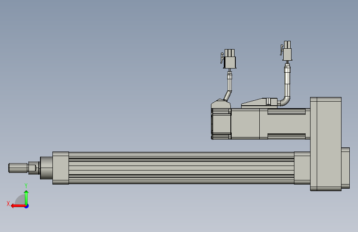Select the small block protruding behind housing
The image size is (358, 232).
[346, 168]
